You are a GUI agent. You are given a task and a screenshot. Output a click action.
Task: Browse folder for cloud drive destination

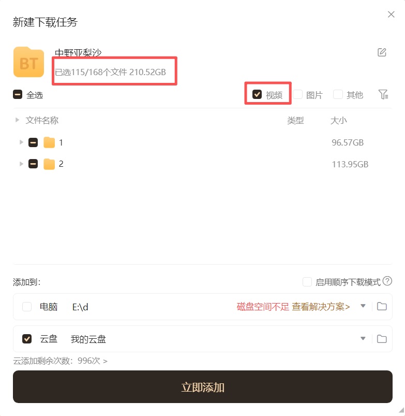click(382, 339)
